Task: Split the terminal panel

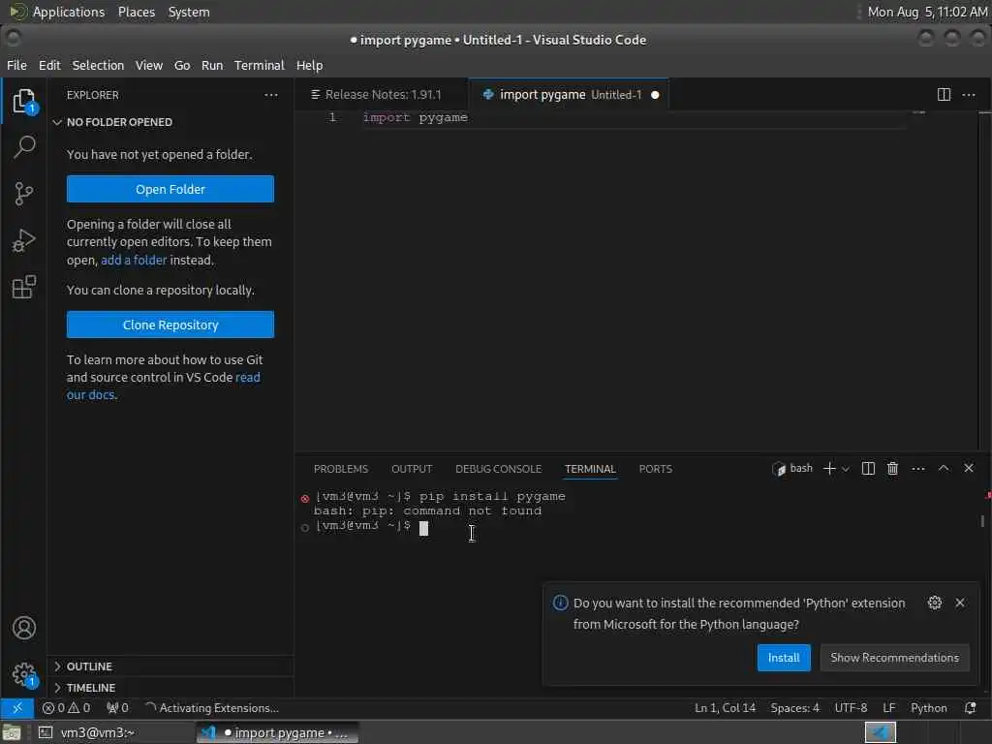Action: pos(868,468)
